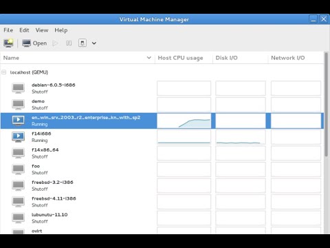Open the Help menu
Viewport: 330px width, 248px height.
point(61,30)
